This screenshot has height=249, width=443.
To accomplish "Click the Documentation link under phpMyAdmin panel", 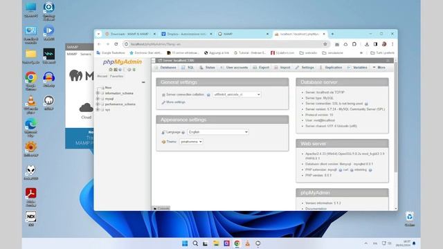I will 316,209.
